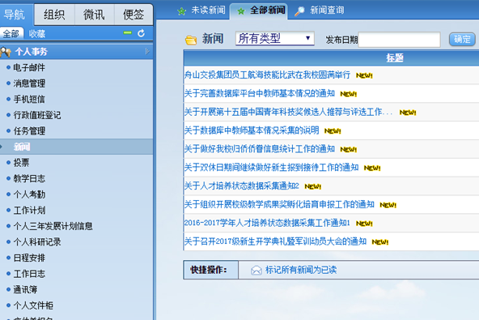
Task: Click the star icon on 未读新闻 tab
Action: [x=181, y=11]
